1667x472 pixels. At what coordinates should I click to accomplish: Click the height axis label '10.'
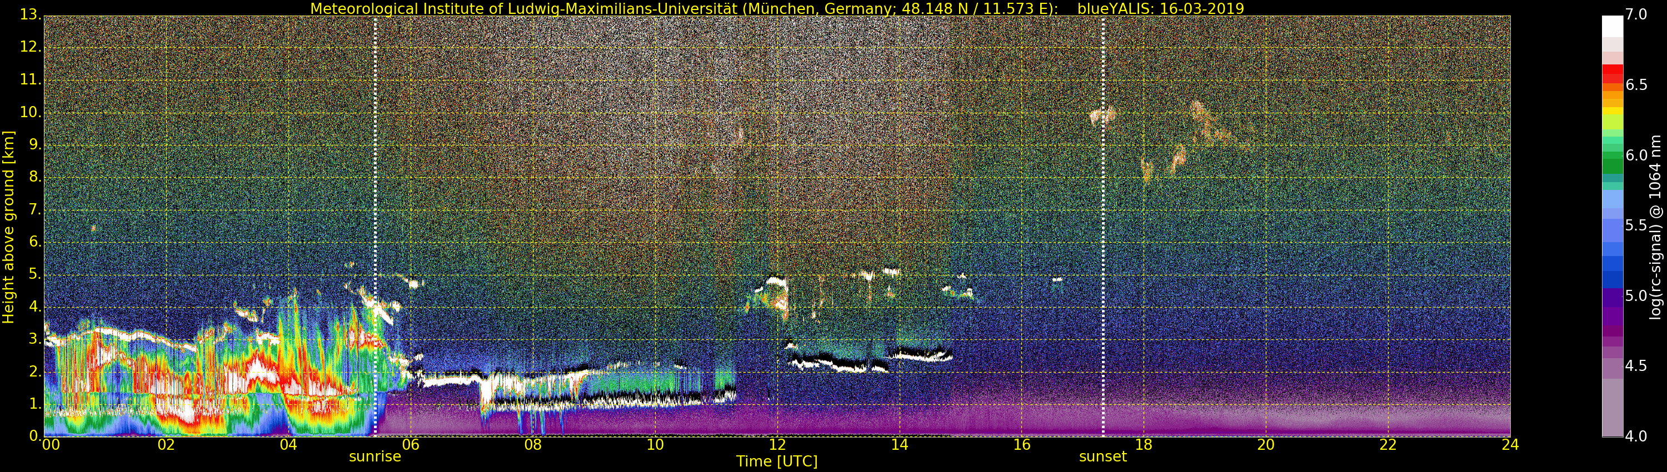(x=31, y=112)
